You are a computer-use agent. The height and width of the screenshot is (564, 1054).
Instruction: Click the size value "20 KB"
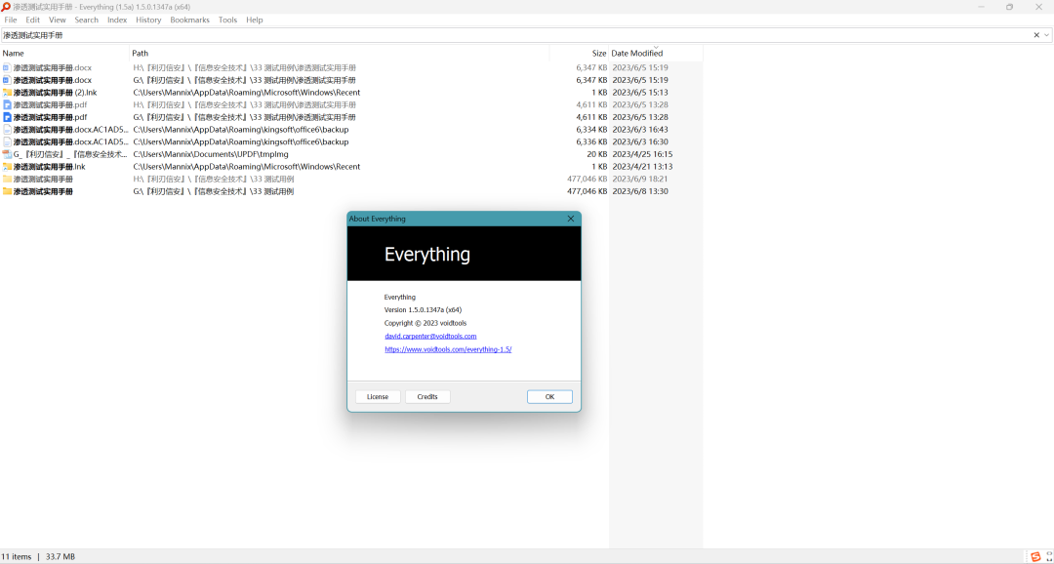point(597,154)
